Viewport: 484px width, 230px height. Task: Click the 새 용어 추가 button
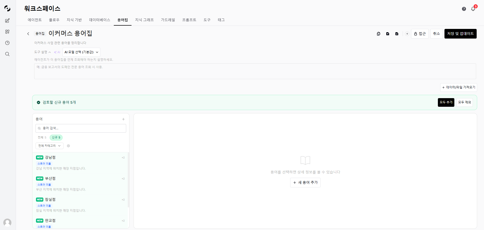[305, 183]
